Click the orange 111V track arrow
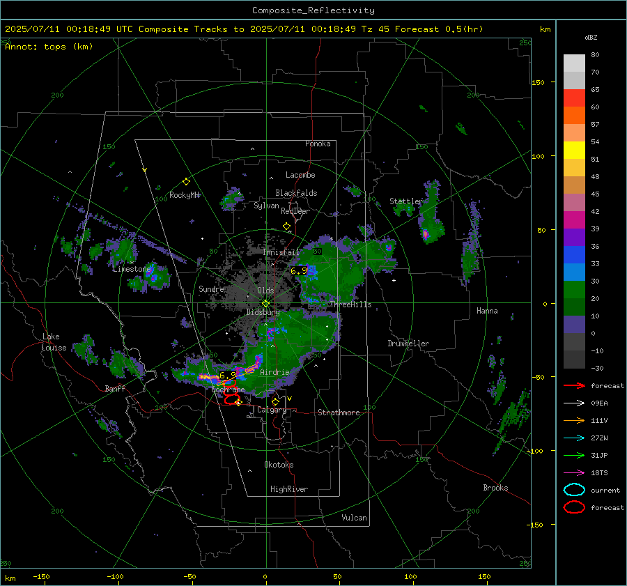This screenshot has width=627, height=586. tap(574, 420)
